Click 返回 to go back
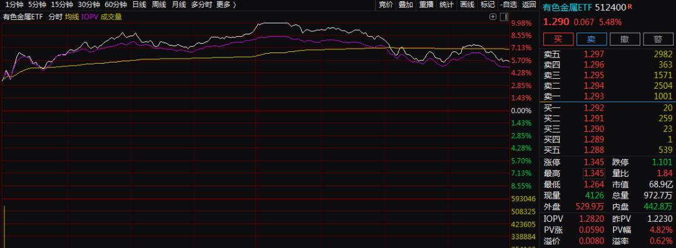Image resolution: width=676 pixels, height=248 pixels. [x=529, y=5]
